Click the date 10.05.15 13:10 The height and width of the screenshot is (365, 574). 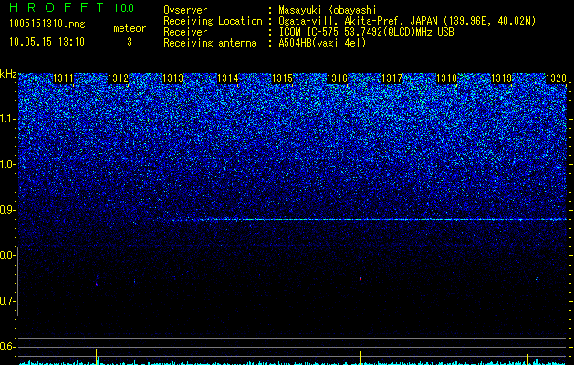click(47, 42)
